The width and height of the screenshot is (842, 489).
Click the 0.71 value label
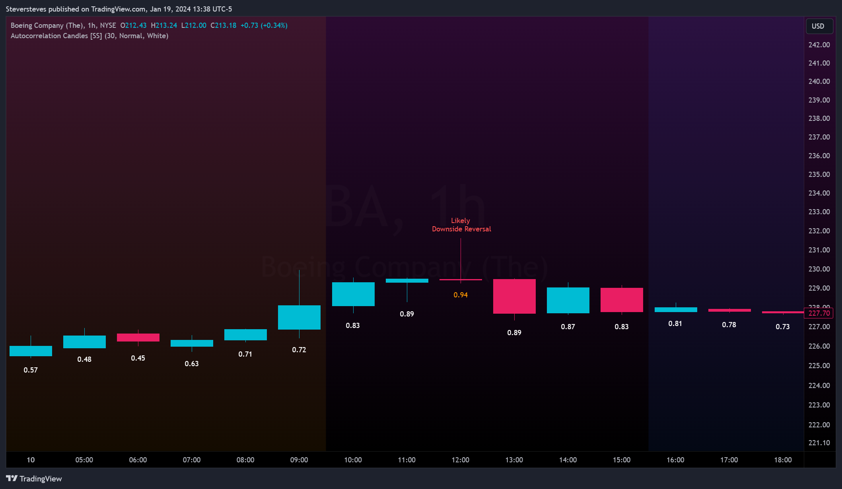(x=245, y=354)
